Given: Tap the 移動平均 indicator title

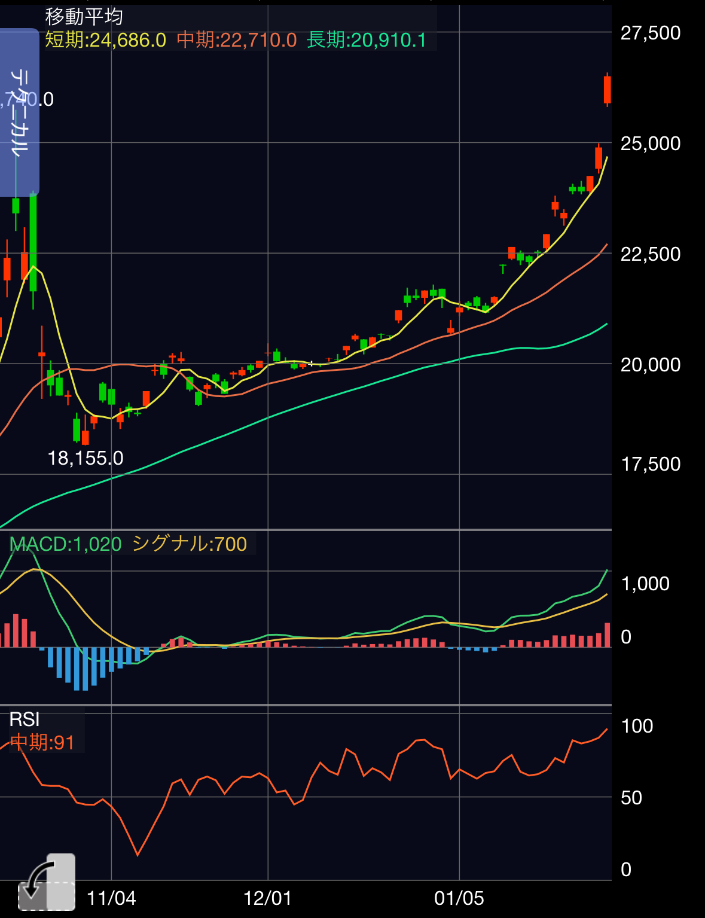Looking at the screenshot, I should (x=84, y=16).
